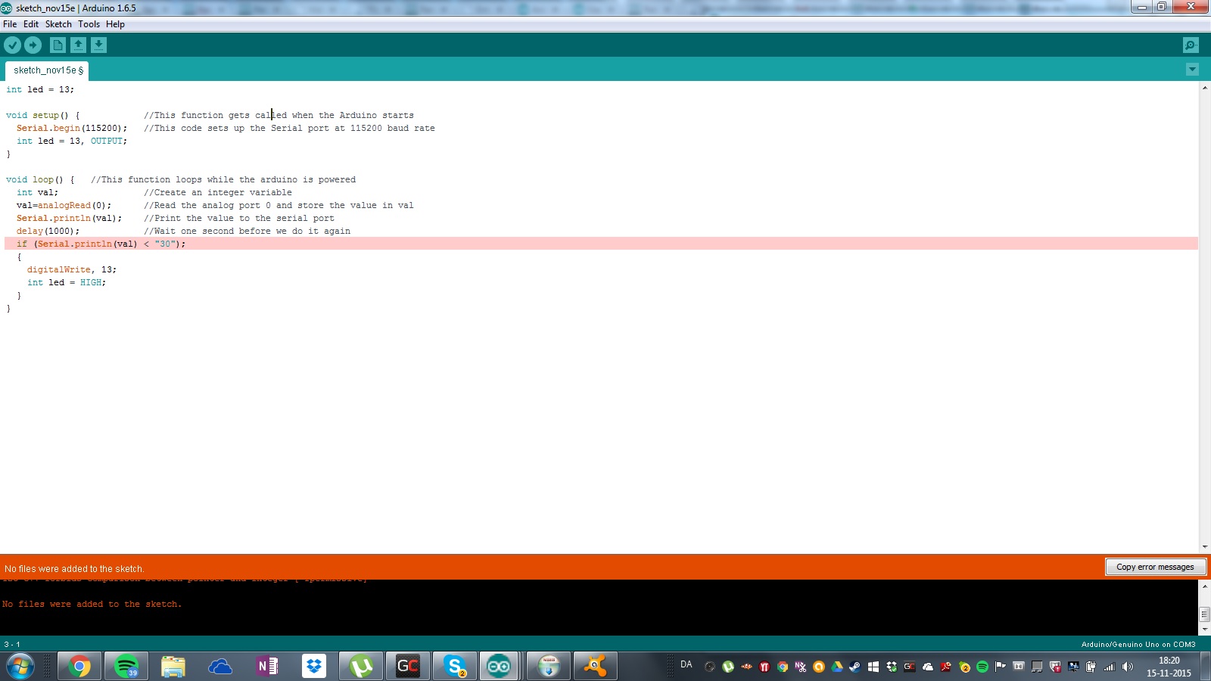Switch to Skype in the taskbar

pos(455,667)
